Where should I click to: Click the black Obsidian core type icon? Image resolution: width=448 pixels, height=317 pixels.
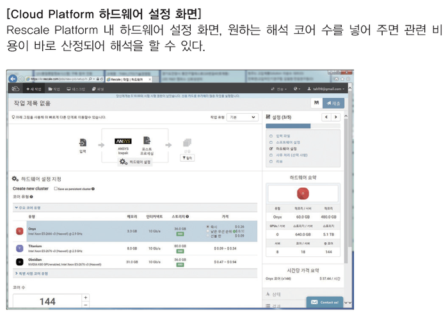(x=20, y=261)
